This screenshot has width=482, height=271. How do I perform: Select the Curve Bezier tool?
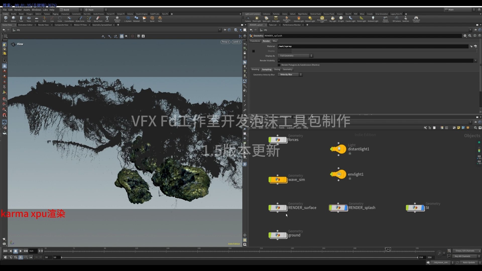(69, 19)
